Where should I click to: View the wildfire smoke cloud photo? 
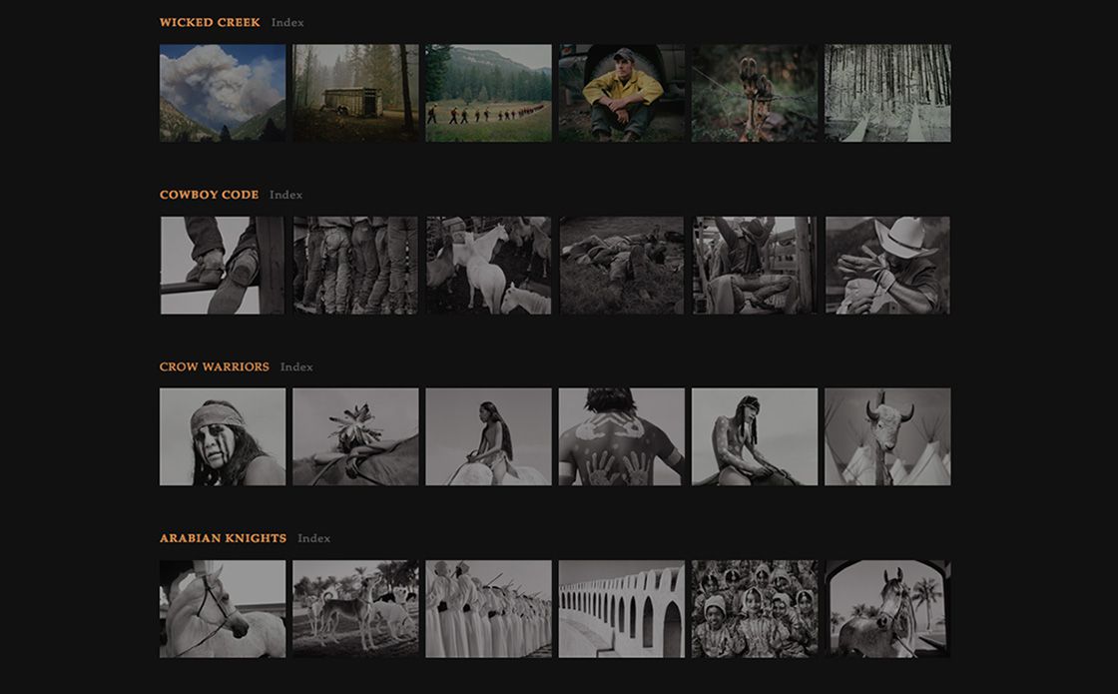[223, 93]
